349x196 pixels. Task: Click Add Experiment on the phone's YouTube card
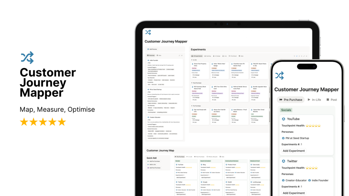[x=293, y=151]
